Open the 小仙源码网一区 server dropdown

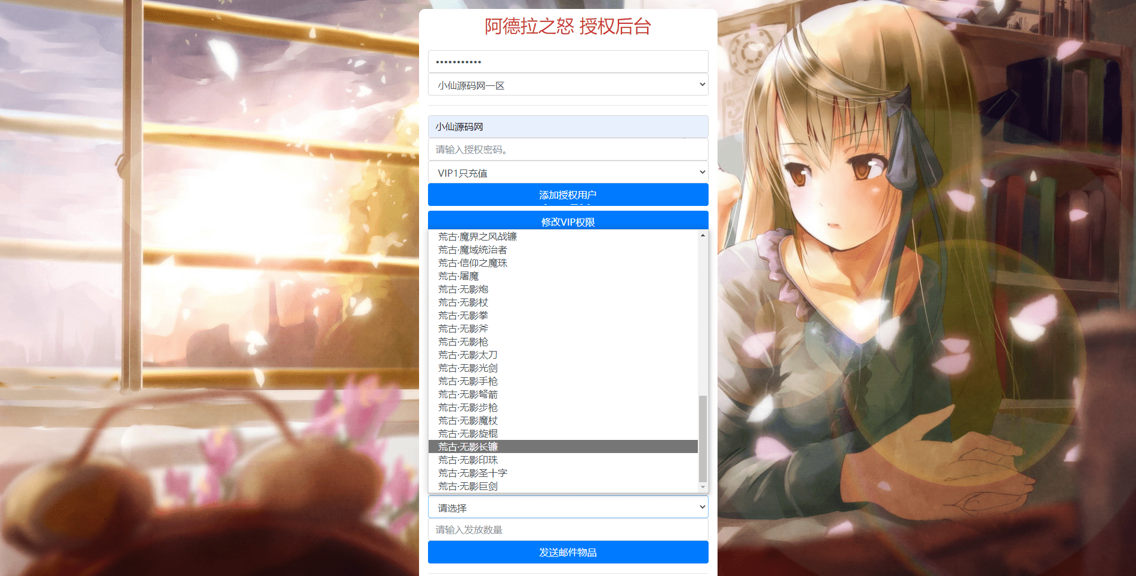568,85
